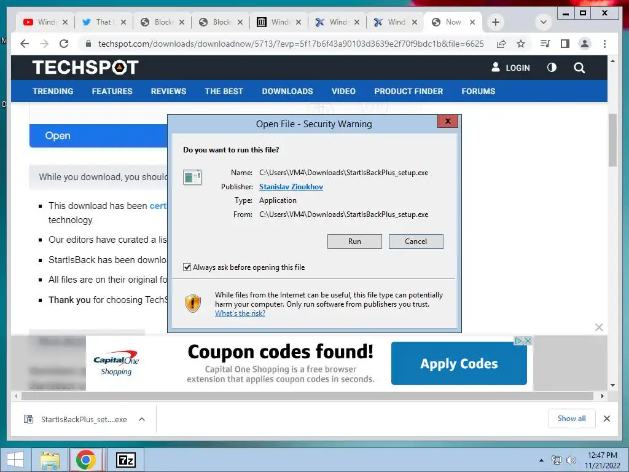This screenshot has height=472, width=629.
Task: Bookmark this page with star icon
Action: click(x=521, y=44)
